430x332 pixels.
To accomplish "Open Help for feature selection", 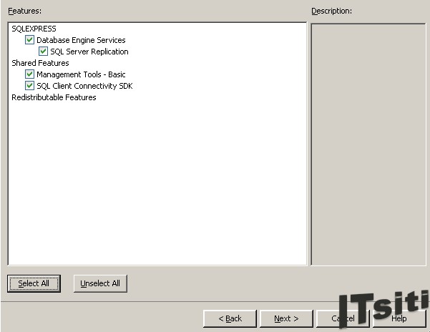I will click(x=399, y=318).
